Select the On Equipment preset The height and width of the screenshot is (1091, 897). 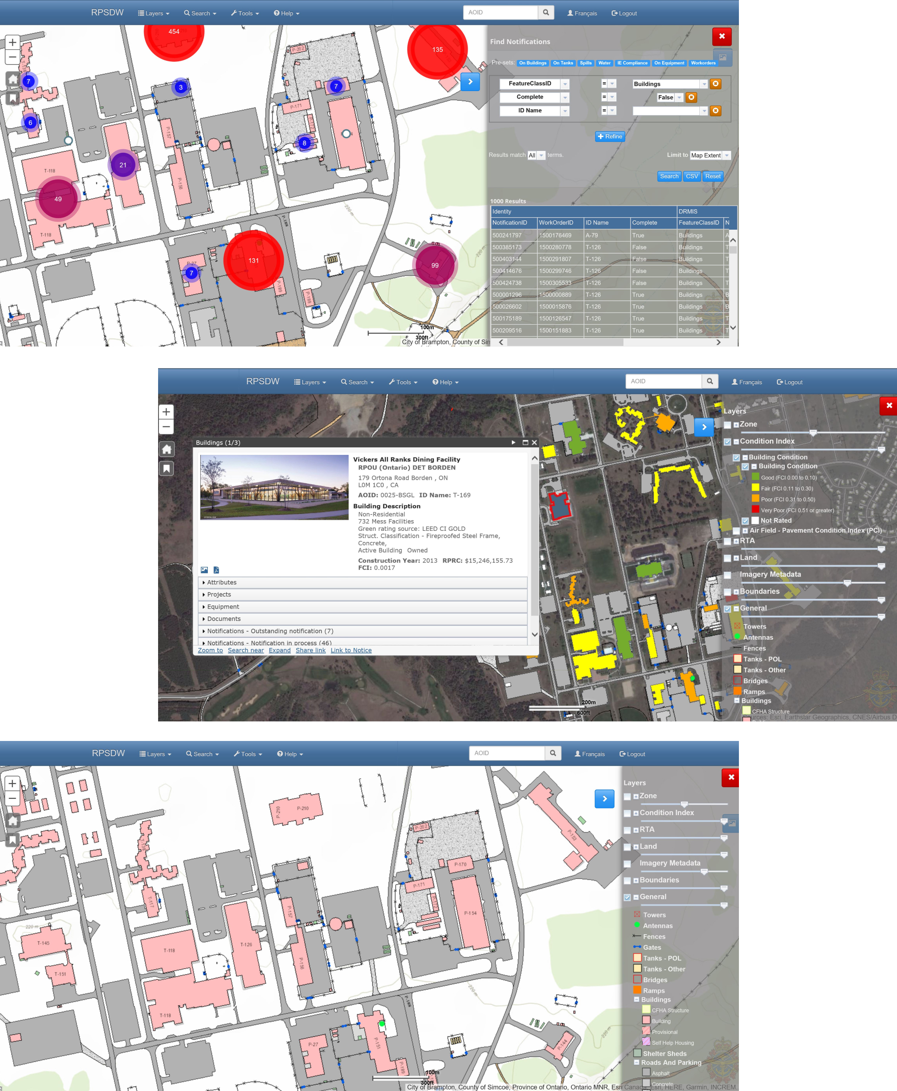coord(669,63)
